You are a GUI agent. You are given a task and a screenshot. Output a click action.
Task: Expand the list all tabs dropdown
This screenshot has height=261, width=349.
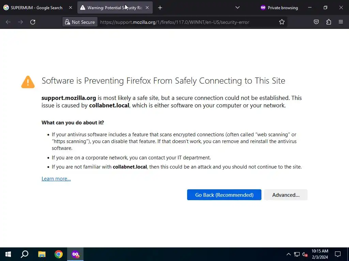[x=238, y=7]
